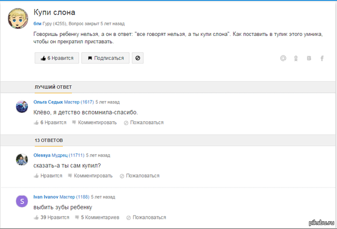Subscribe using the Подписаться button
The width and height of the screenshot is (337, 229).
pos(106,58)
